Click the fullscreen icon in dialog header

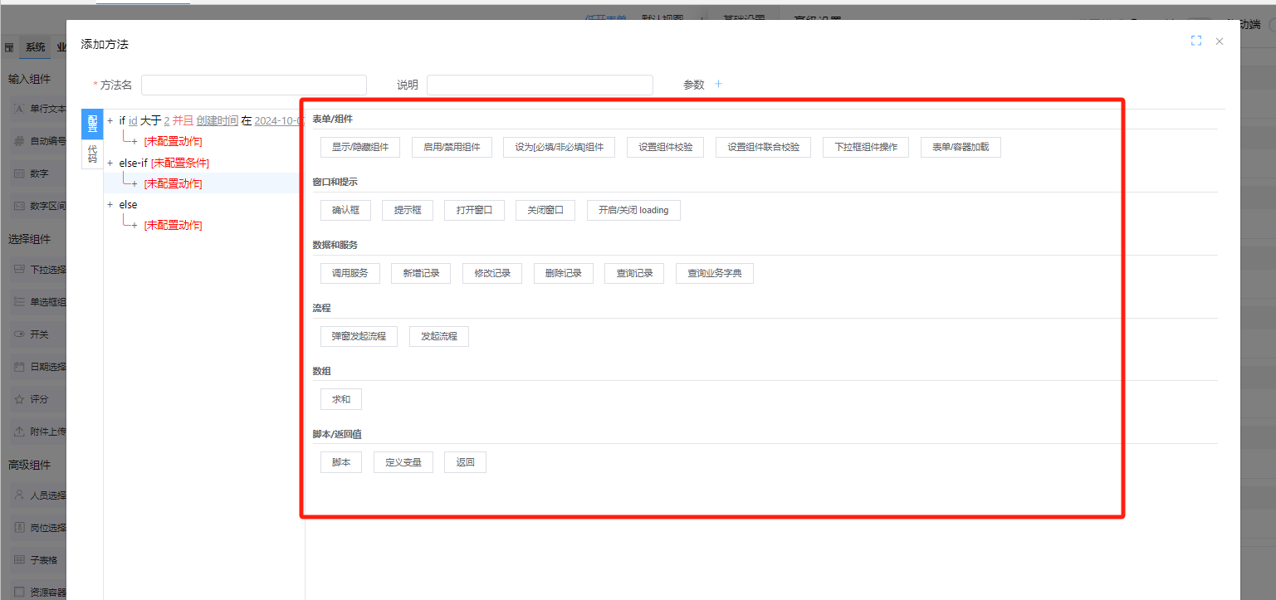tap(1196, 41)
